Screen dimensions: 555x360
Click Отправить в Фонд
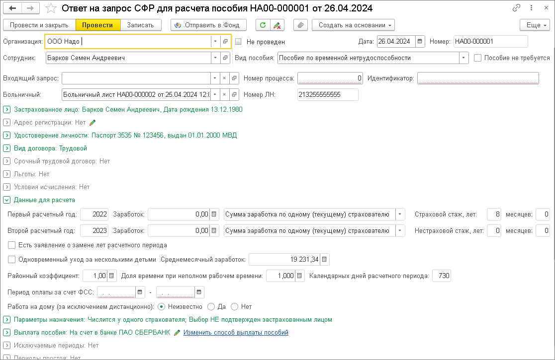(208, 25)
